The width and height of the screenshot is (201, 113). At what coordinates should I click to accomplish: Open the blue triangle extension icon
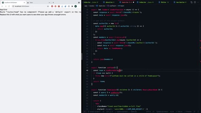[x=62, y=6]
